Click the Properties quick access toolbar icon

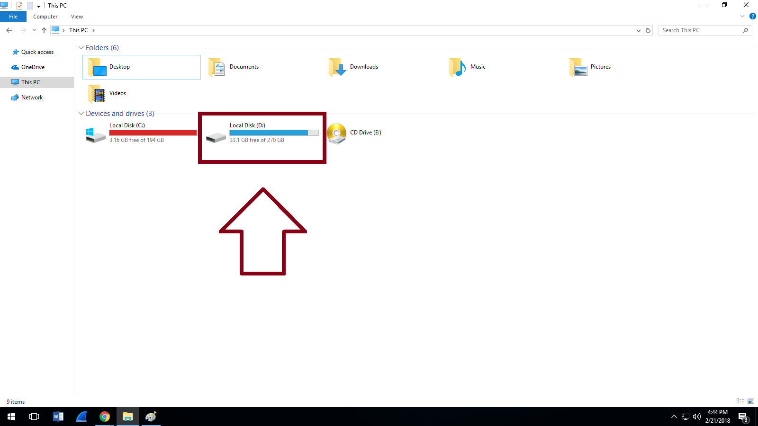tap(19, 6)
